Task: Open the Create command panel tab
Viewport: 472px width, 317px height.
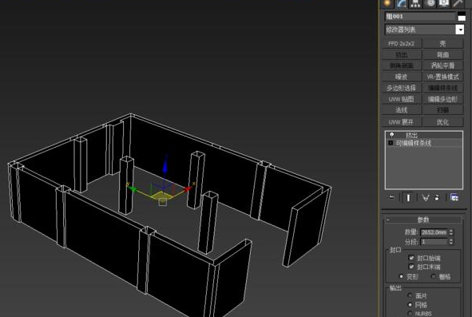Action: pyautogui.click(x=387, y=3)
